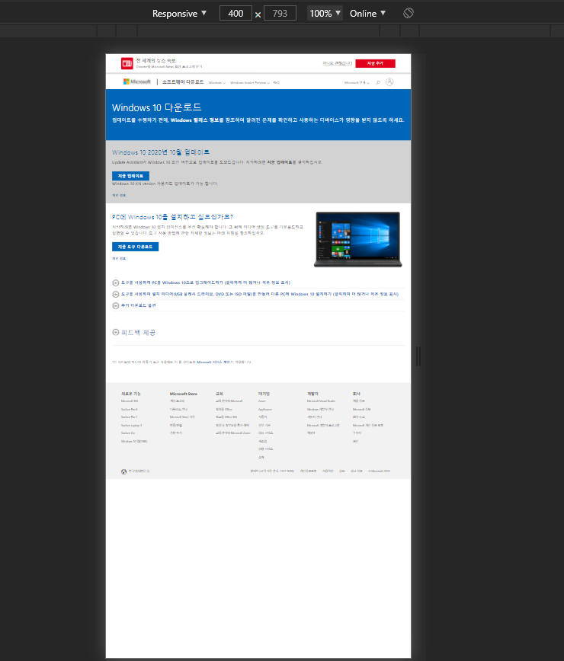Expand the upgrade this PC to Windows 10 section

(202, 283)
